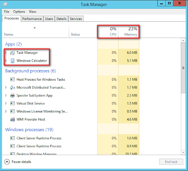Viewport: 188px width, 171px height.
Task: Expand the Task Manager app row
Action: [x=6, y=53]
